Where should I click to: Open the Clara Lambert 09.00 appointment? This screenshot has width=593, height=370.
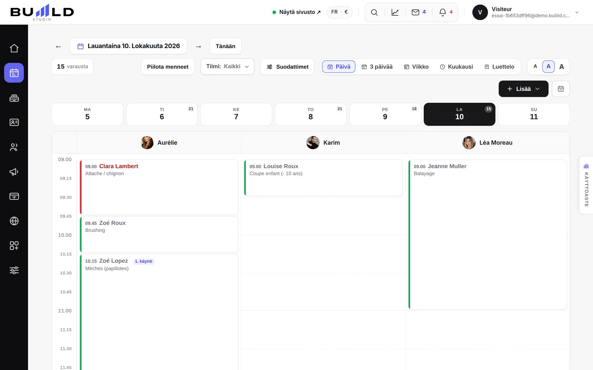click(159, 187)
